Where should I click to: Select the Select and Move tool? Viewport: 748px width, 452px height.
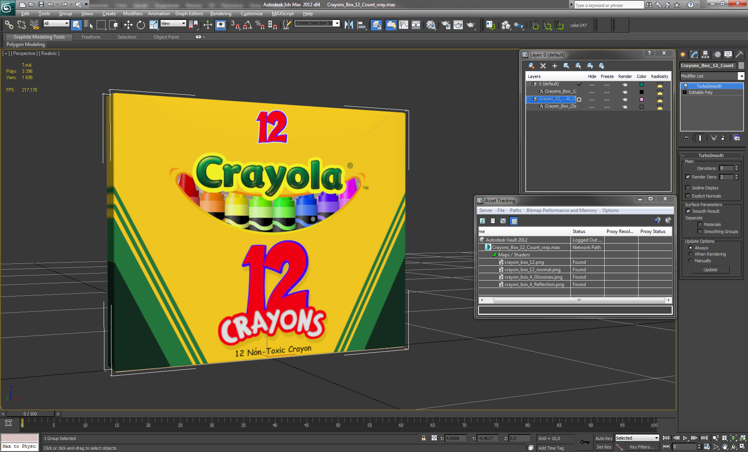(x=128, y=25)
